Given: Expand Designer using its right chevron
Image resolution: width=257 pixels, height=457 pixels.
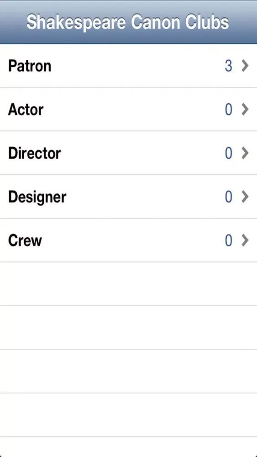Looking at the screenshot, I should pyautogui.click(x=245, y=197).
